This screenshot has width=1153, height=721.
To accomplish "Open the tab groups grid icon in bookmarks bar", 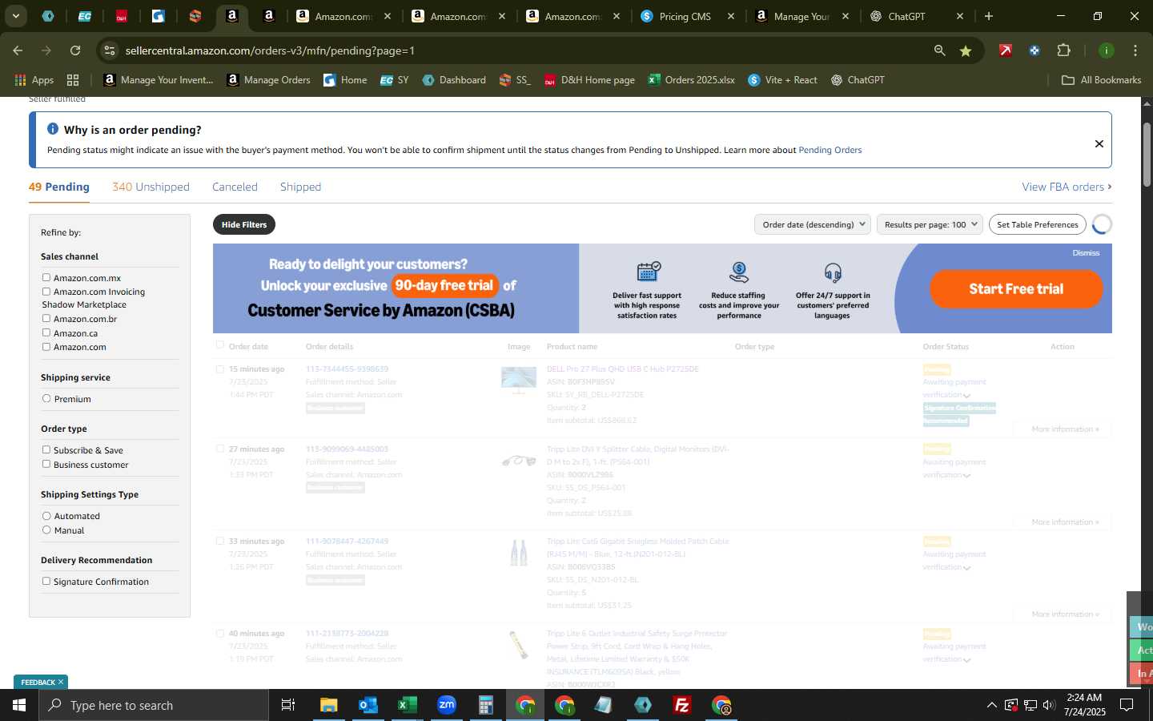I will click(x=73, y=80).
